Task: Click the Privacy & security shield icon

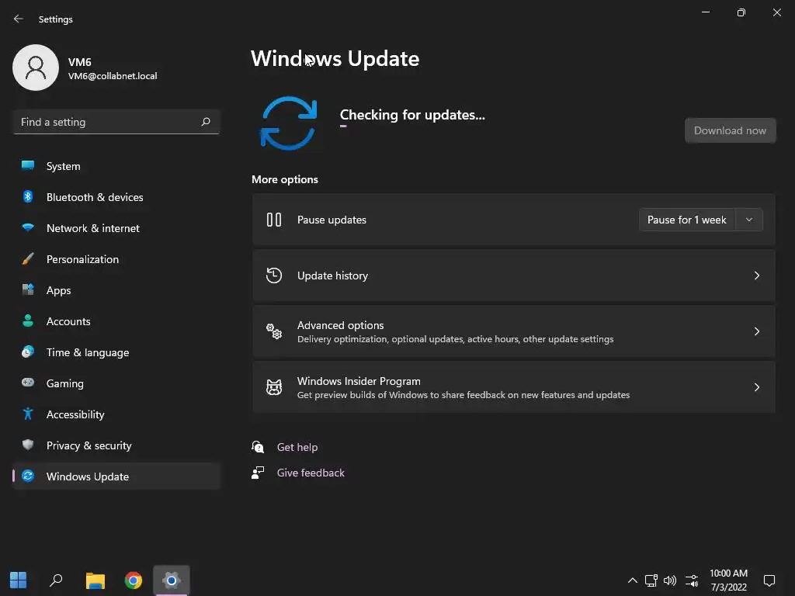Action: click(28, 445)
